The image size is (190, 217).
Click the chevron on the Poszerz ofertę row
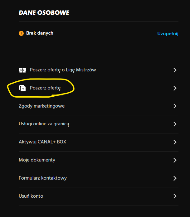(x=175, y=88)
